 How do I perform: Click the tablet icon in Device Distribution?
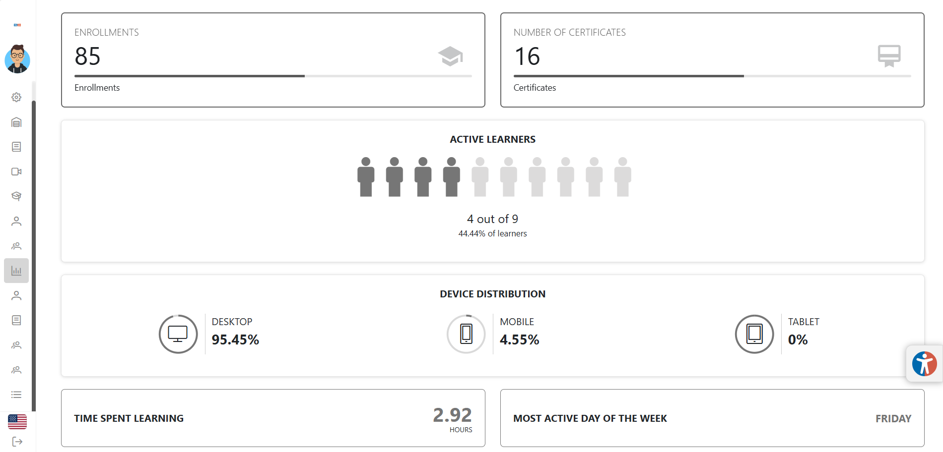tap(754, 334)
